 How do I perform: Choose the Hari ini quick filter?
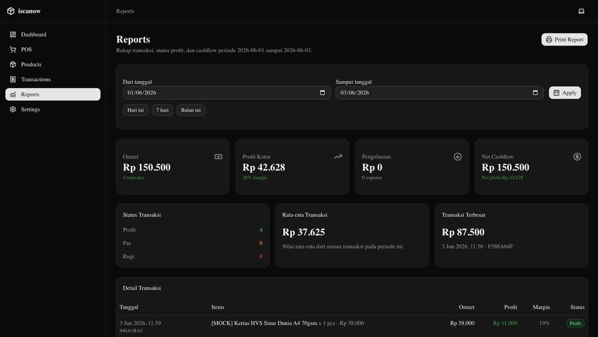pyautogui.click(x=135, y=110)
